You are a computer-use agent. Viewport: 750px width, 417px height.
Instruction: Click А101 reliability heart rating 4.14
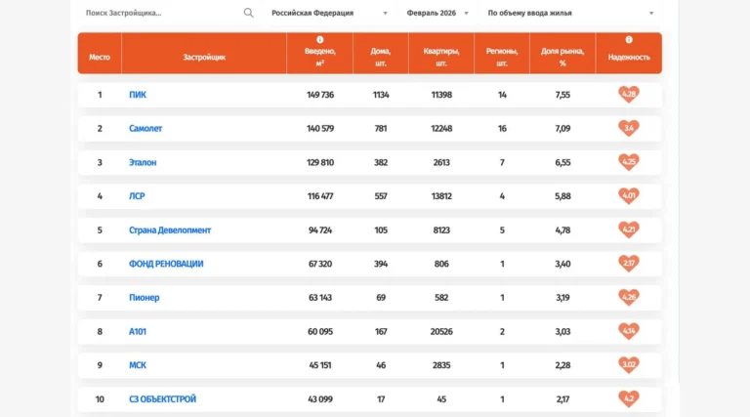(x=629, y=331)
